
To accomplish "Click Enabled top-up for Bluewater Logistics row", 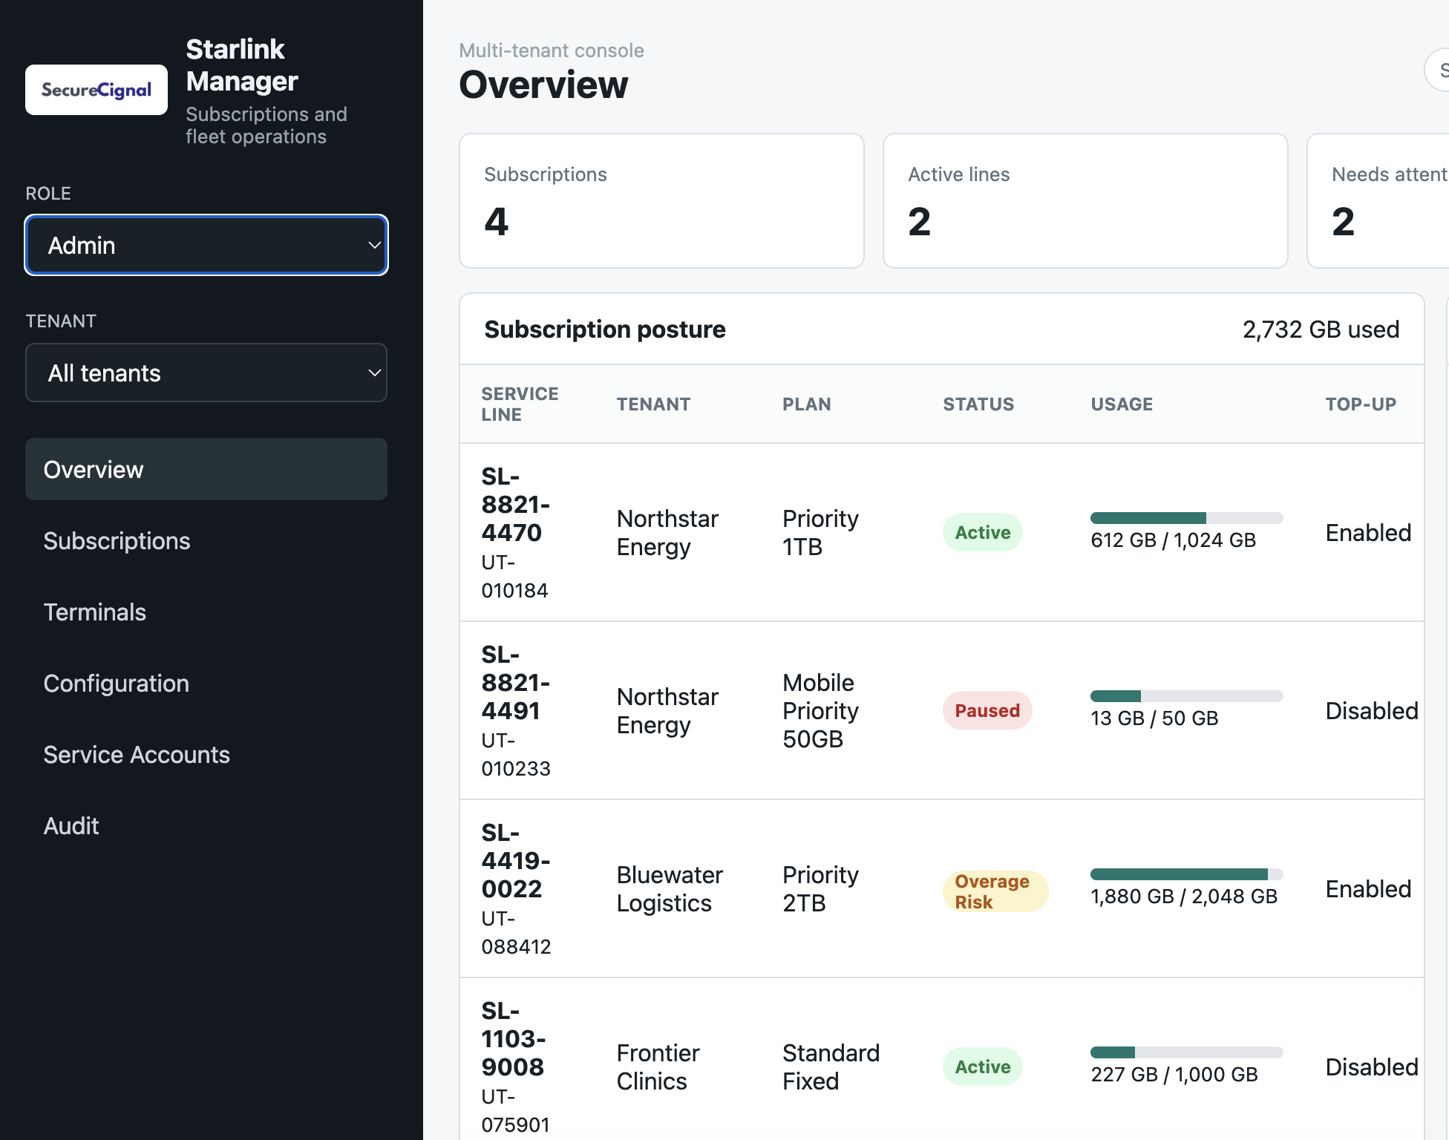I will 1368,888.
